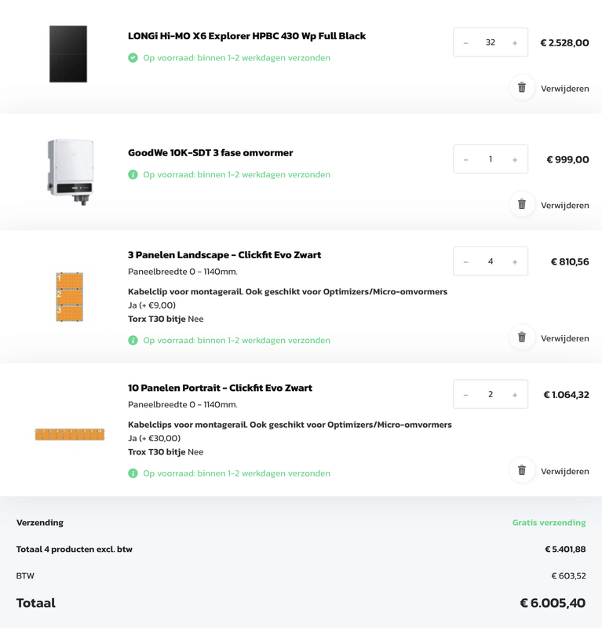Screen dimensions: 602x628
Task: Click quantity field showing 32 for LONGi
Action: click(x=491, y=42)
